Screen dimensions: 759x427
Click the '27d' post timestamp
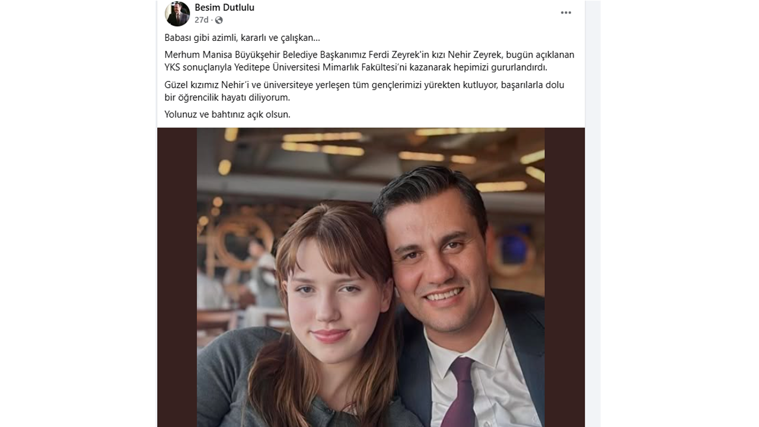coord(201,20)
